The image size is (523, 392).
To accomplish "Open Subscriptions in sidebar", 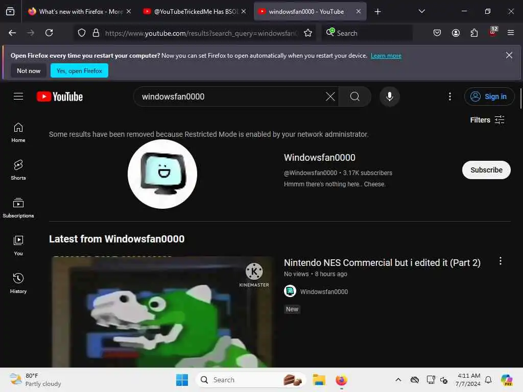I will point(18,208).
